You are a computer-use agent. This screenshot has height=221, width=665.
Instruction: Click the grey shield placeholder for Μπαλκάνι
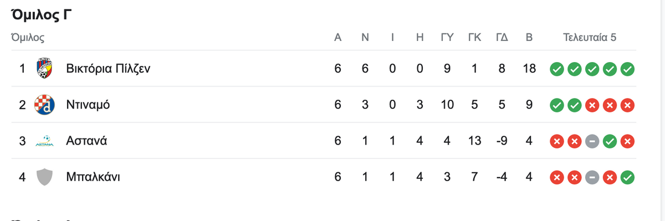coord(44,177)
